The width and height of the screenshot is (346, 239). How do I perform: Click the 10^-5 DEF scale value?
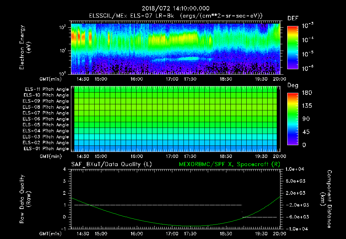[307, 54]
